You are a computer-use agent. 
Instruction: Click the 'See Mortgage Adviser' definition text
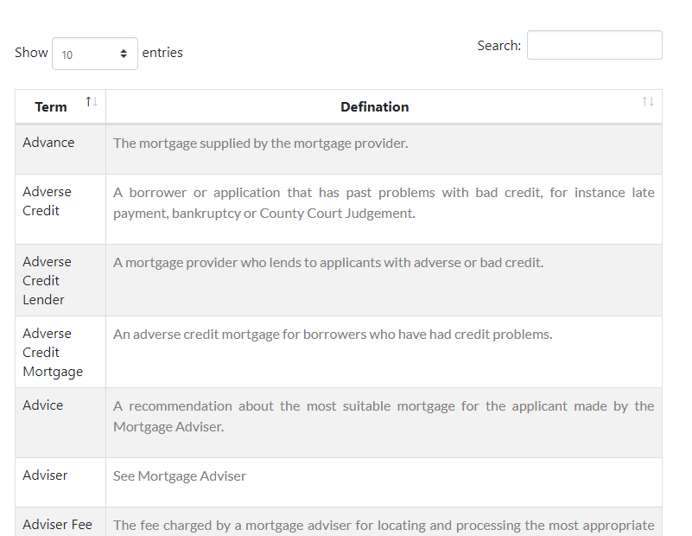[180, 476]
